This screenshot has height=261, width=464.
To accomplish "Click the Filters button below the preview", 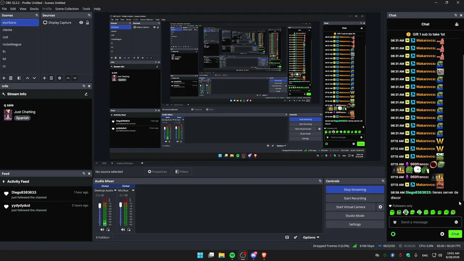I will pos(182,172).
